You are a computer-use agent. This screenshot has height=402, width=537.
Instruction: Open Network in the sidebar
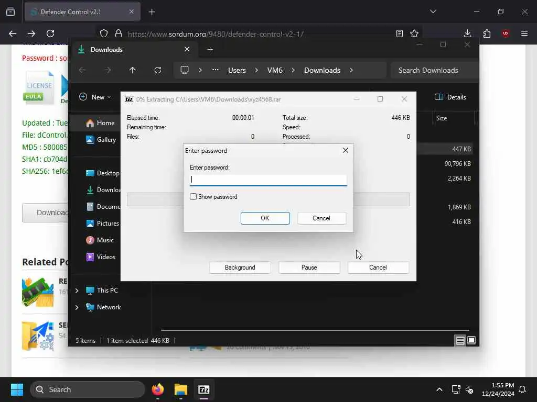coord(103,307)
